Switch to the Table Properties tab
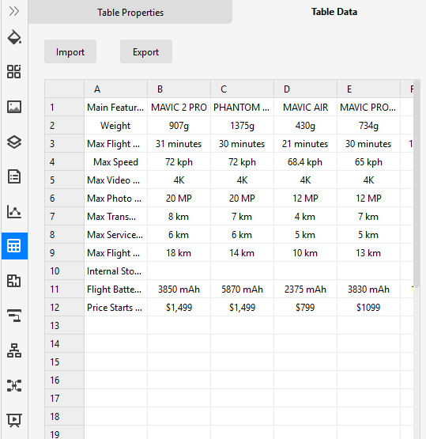Image resolution: width=426 pixels, height=439 pixels. 130,12
